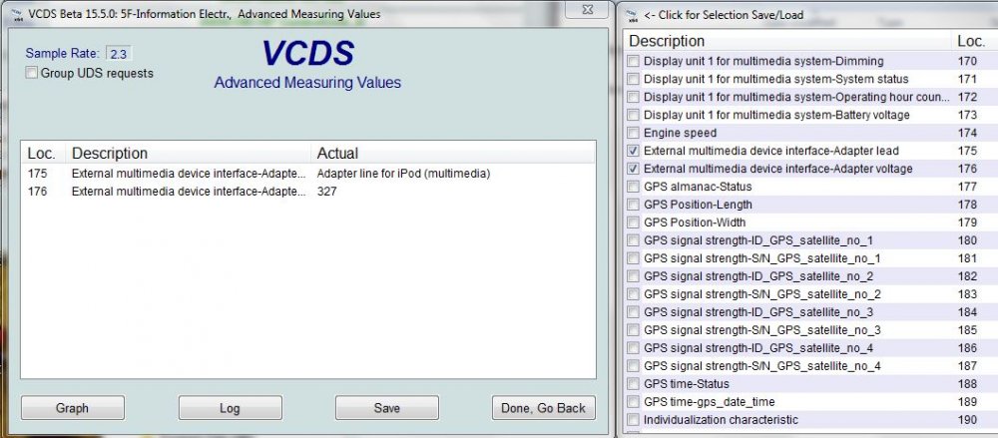Check Display unit 1 System status checkbox
998x438 pixels.
click(634, 80)
